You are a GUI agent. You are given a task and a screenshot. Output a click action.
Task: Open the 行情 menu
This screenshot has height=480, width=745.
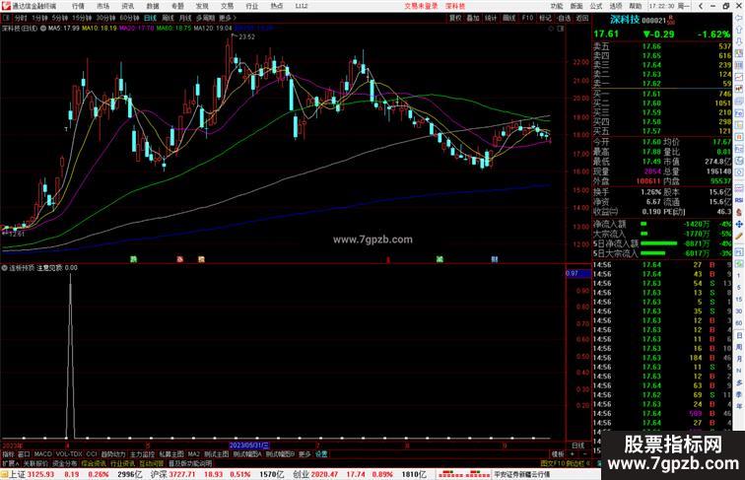[78, 6]
